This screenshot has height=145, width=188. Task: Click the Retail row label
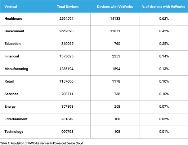click(x=9, y=81)
